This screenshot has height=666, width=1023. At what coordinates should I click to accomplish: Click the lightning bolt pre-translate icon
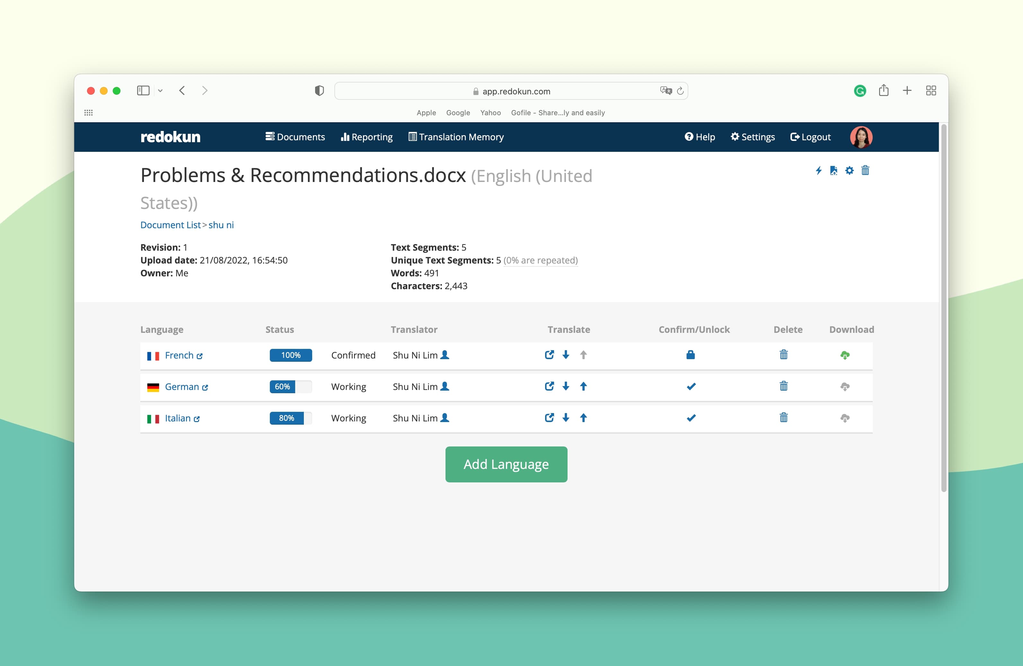(818, 170)
